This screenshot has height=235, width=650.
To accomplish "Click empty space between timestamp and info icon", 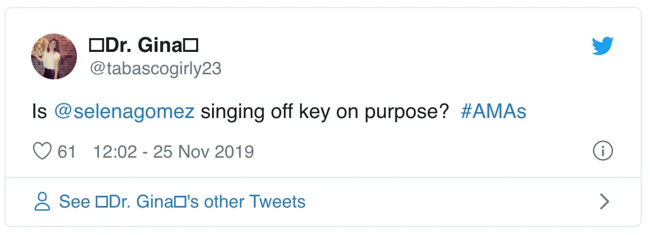I will coord(423,152).
